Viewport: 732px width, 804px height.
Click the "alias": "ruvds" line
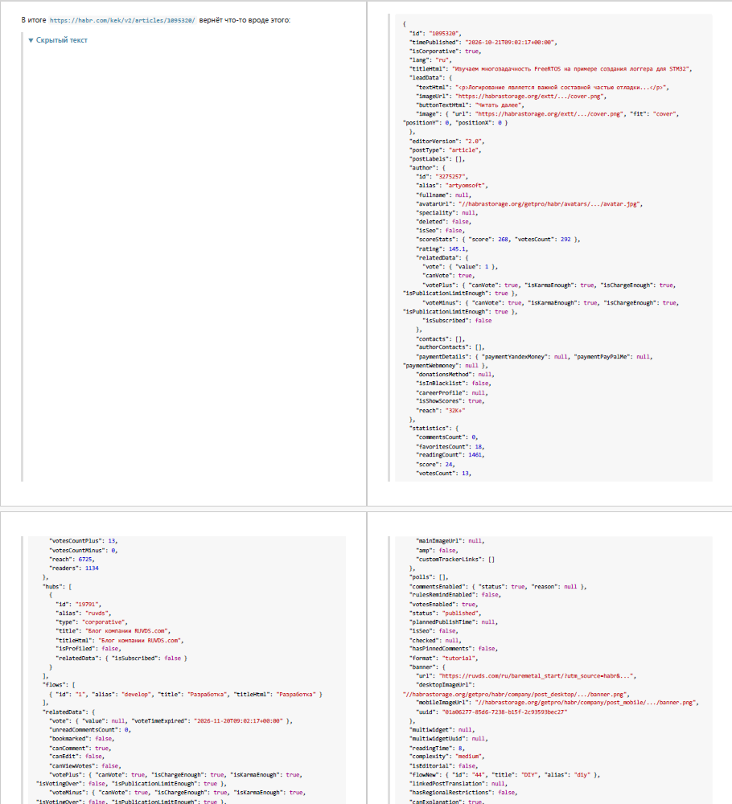click(x=83, y=613)
